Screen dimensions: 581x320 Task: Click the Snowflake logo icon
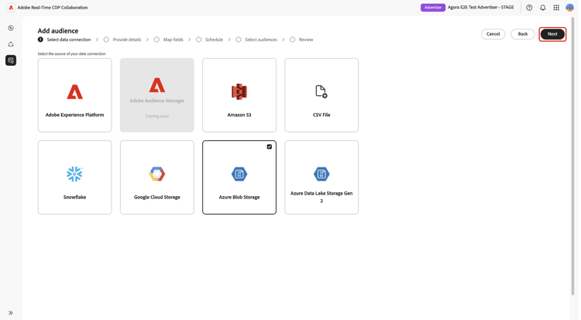(74, 174)
